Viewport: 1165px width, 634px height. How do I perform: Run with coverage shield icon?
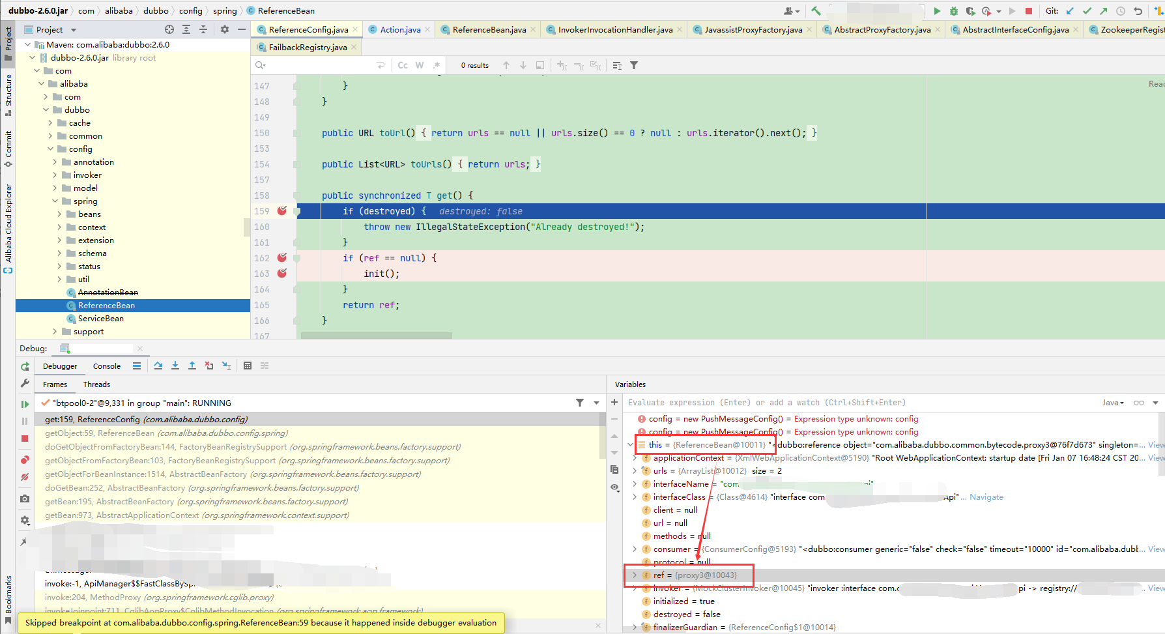tap(970, 11)
